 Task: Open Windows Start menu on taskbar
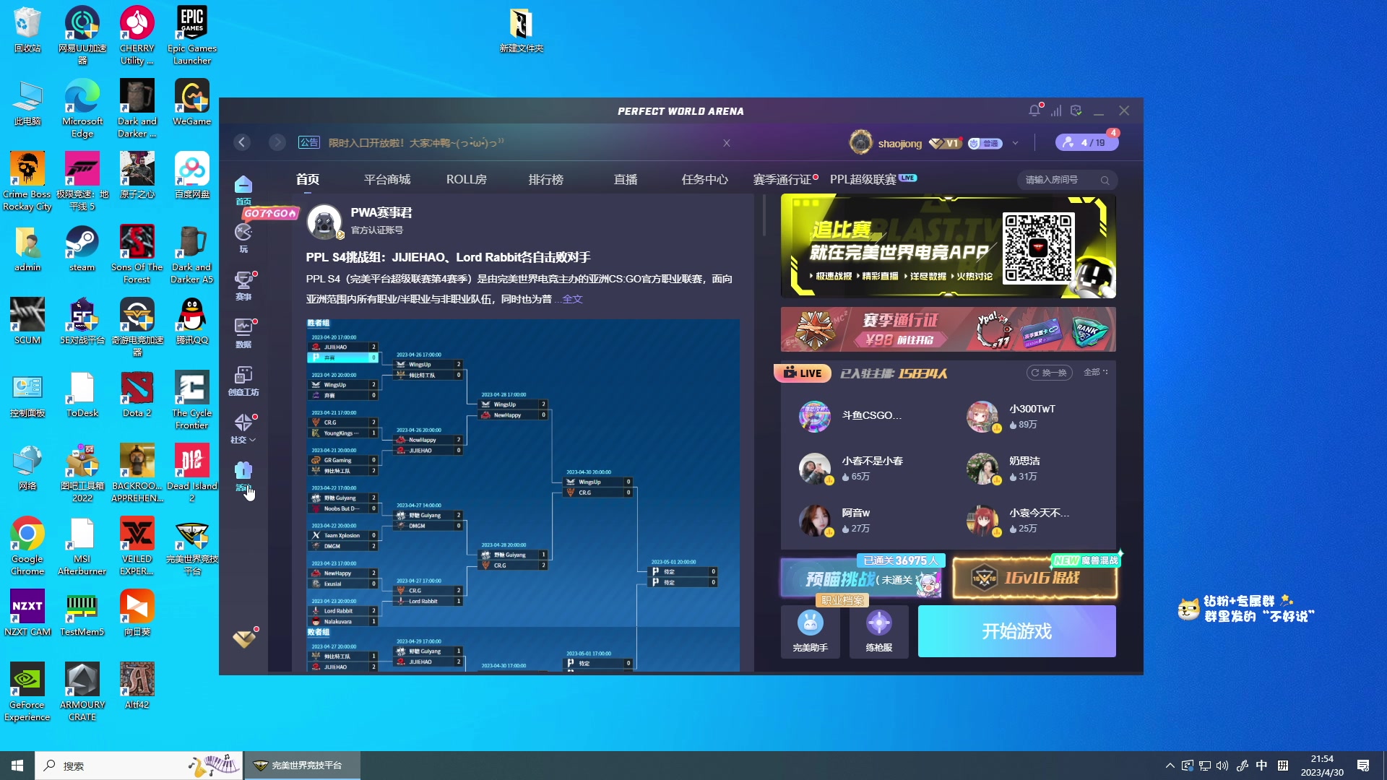[x=17, y=766]
